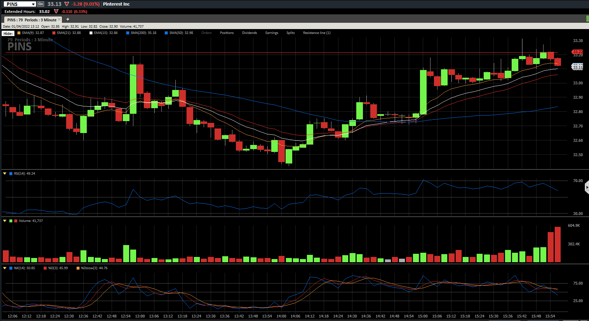Viewport: 589px width, 321px height.
Task: Click the Extended Hours -0.110 (0.33%) change
Action: coord(74,12)
